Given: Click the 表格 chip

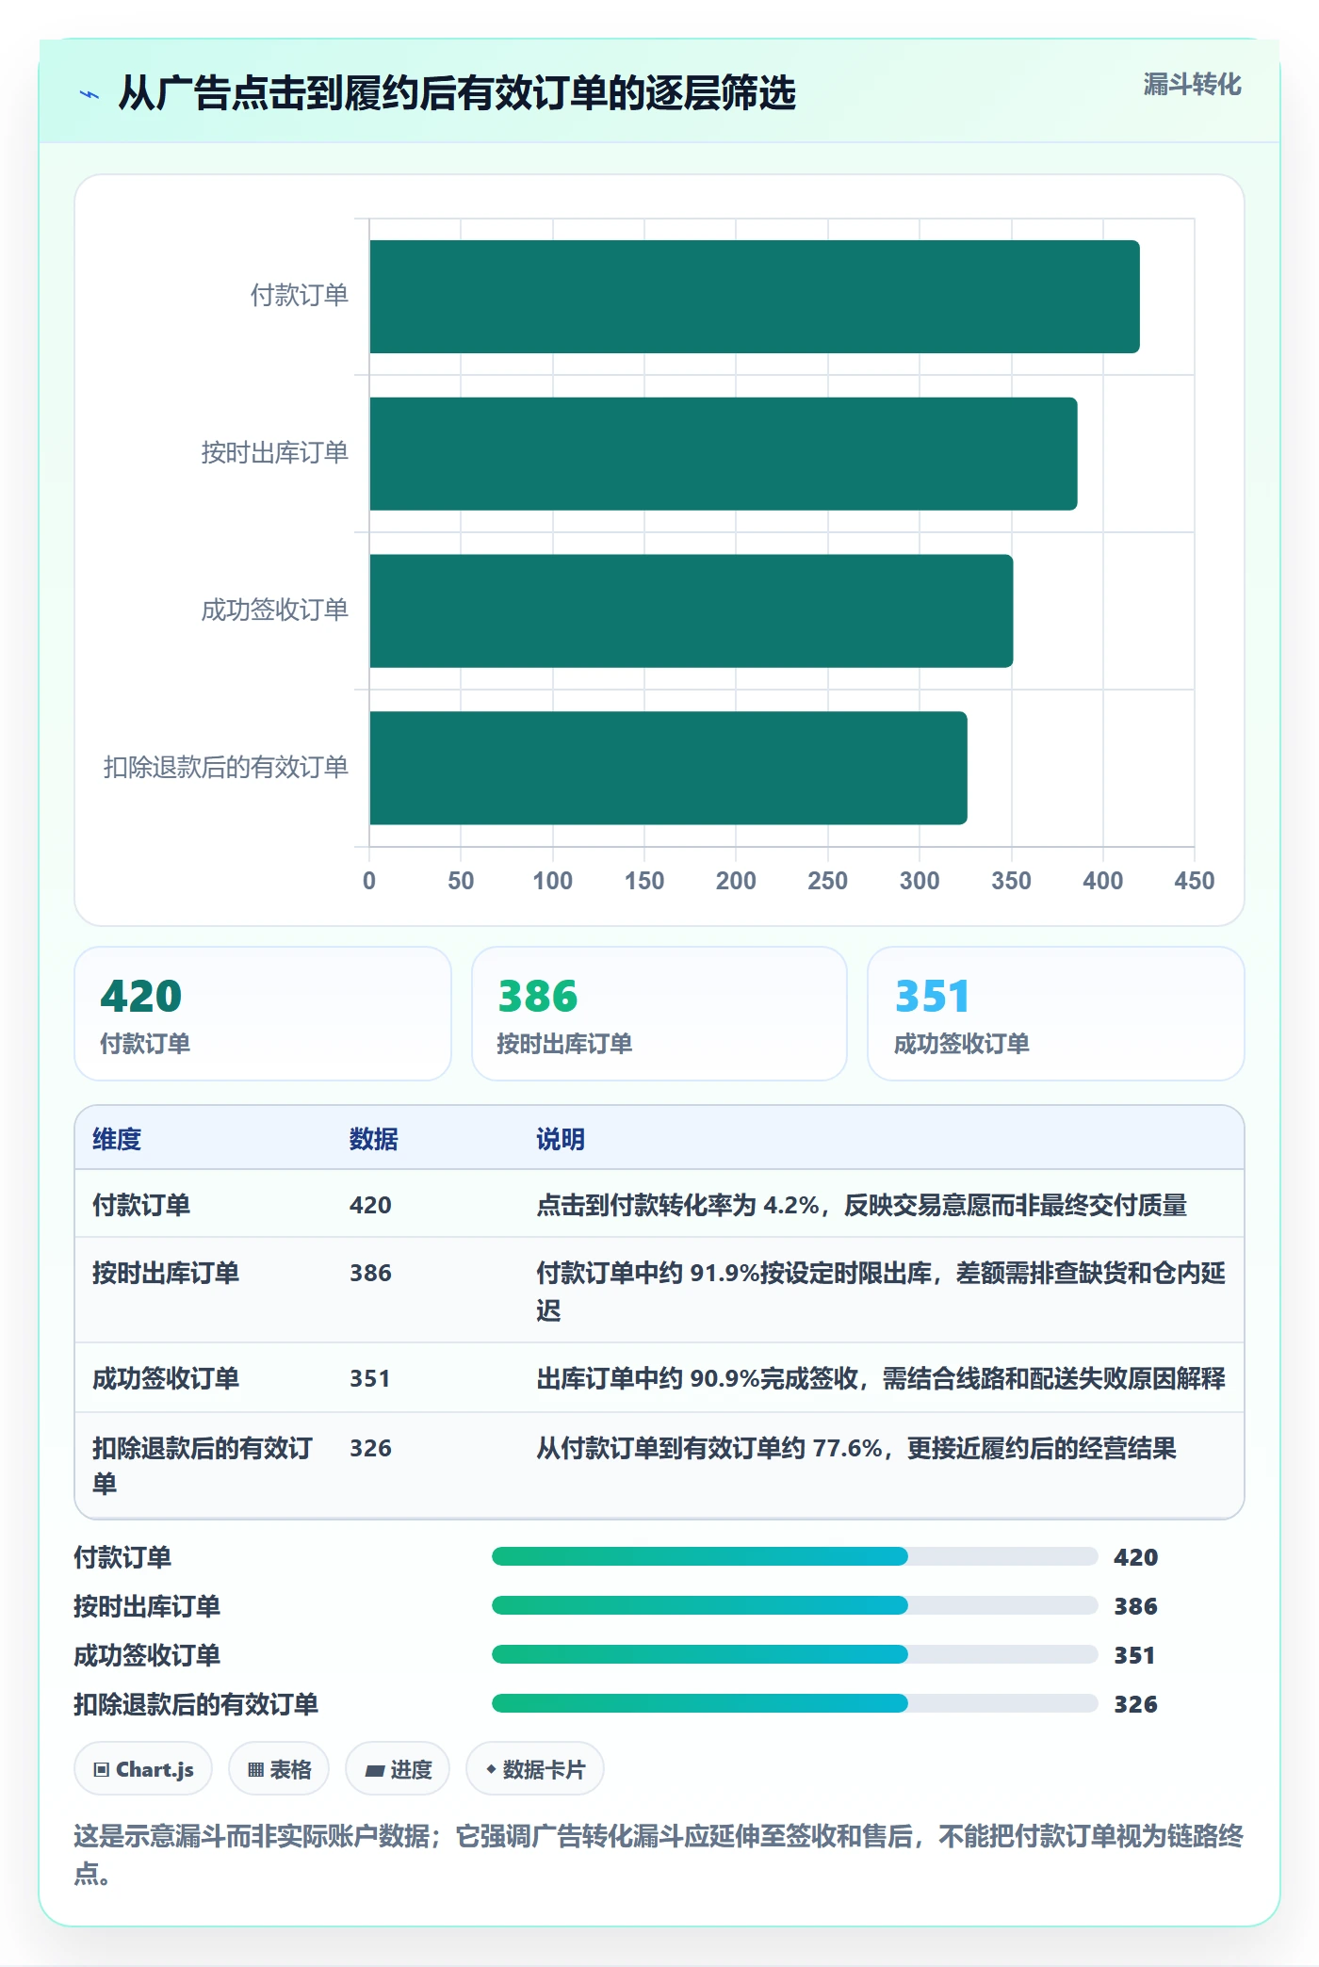Looking at the screenshot, I should pyautogui.click(x=279, y=1769).
